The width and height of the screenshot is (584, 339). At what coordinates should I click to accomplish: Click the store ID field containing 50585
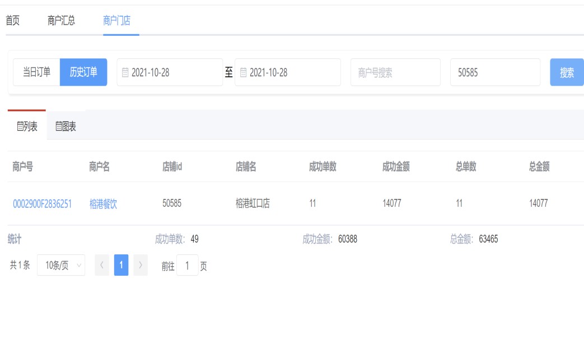click(x=495, y=73)
